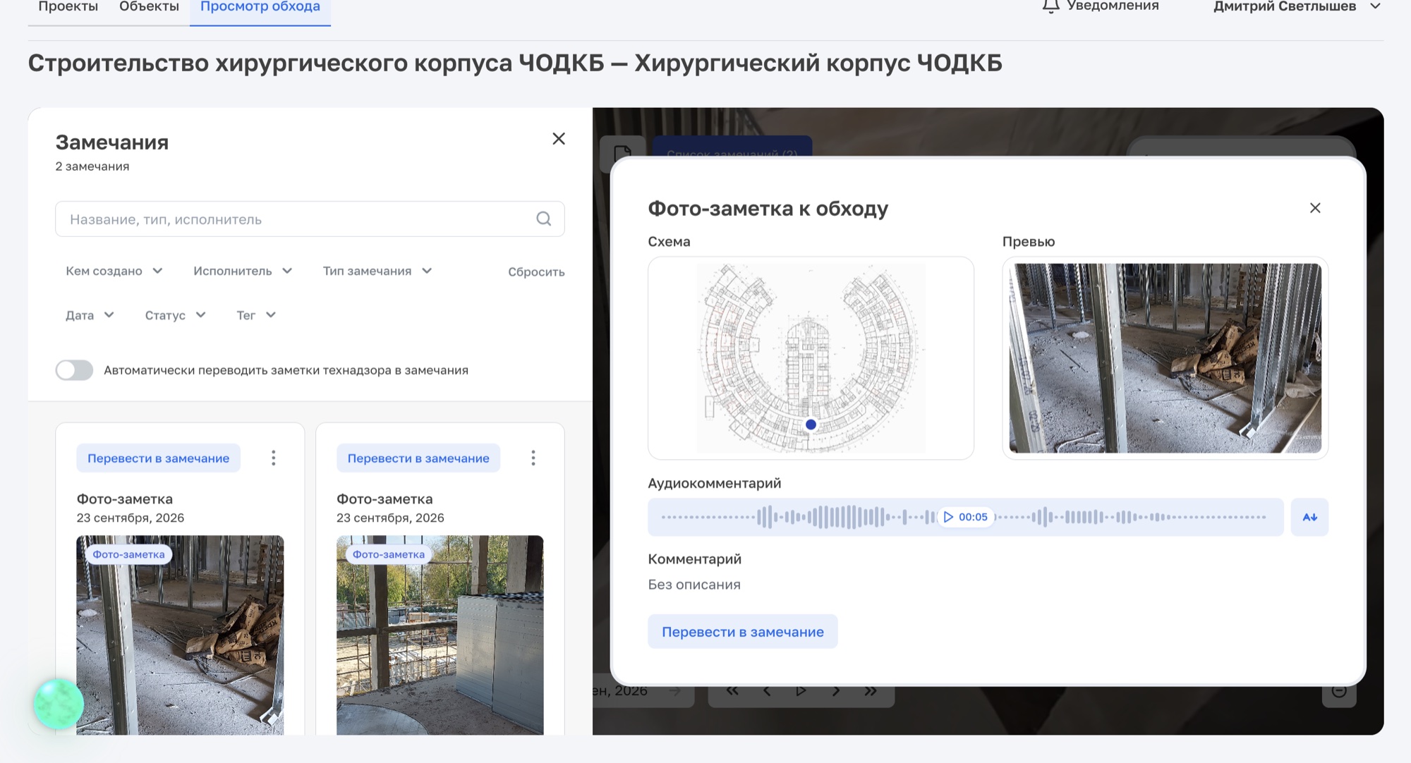Focus the Название, тип, исполнитель search field

pyautogui.click(x=310, y=219)
